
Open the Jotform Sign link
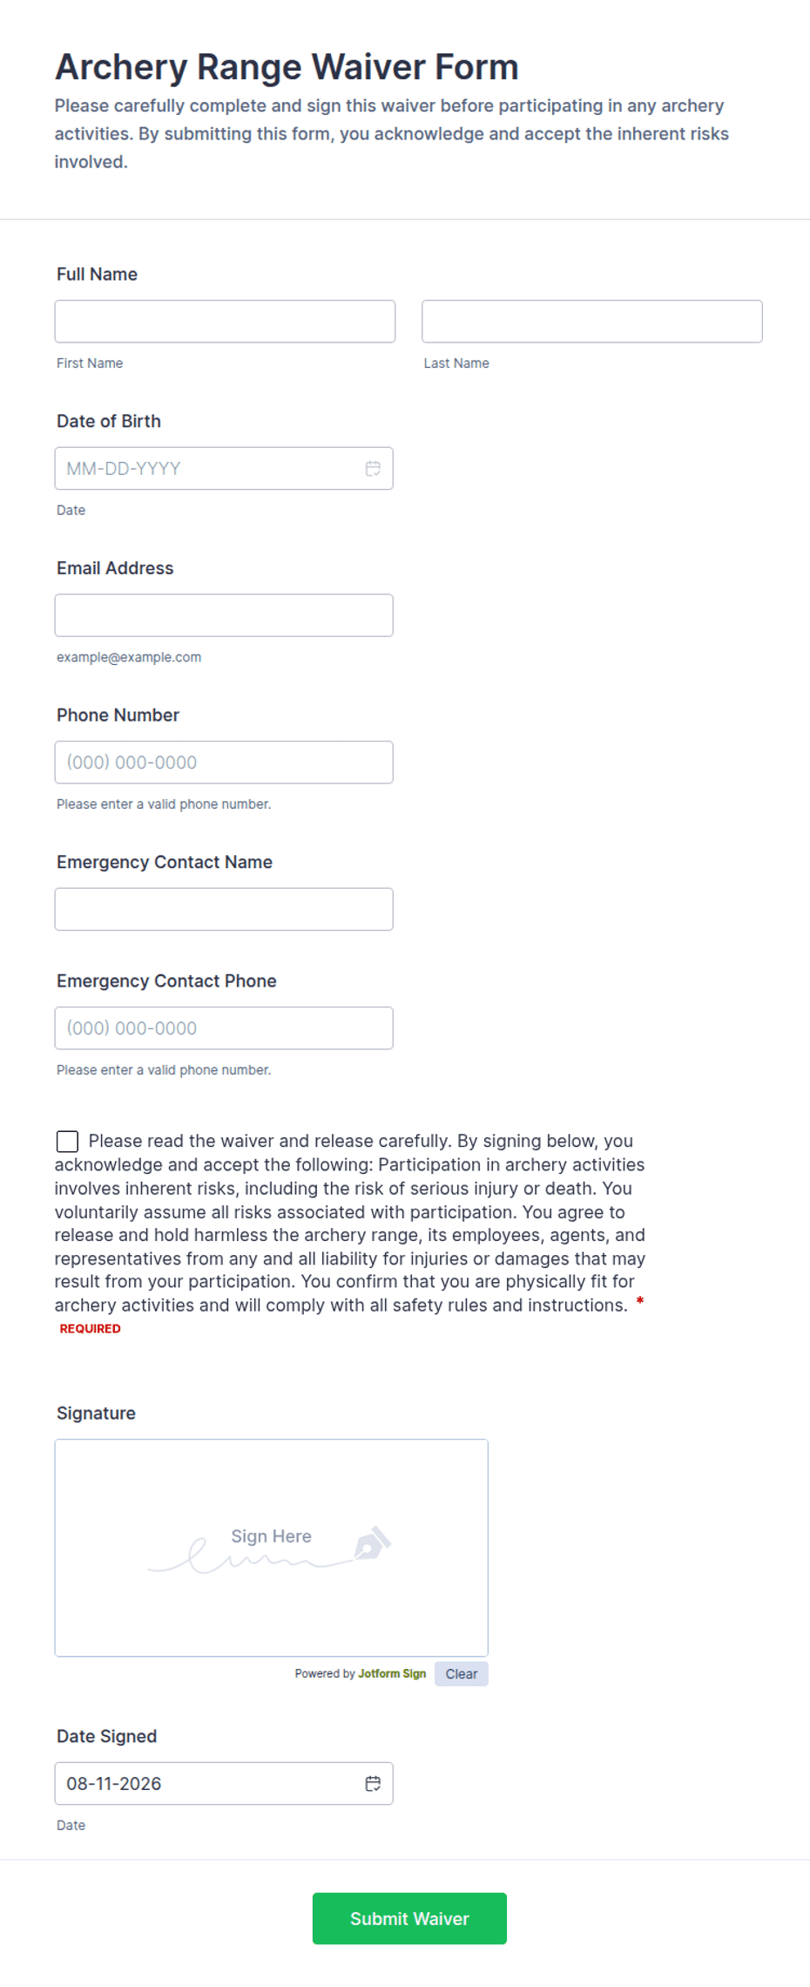(392, 1674)
